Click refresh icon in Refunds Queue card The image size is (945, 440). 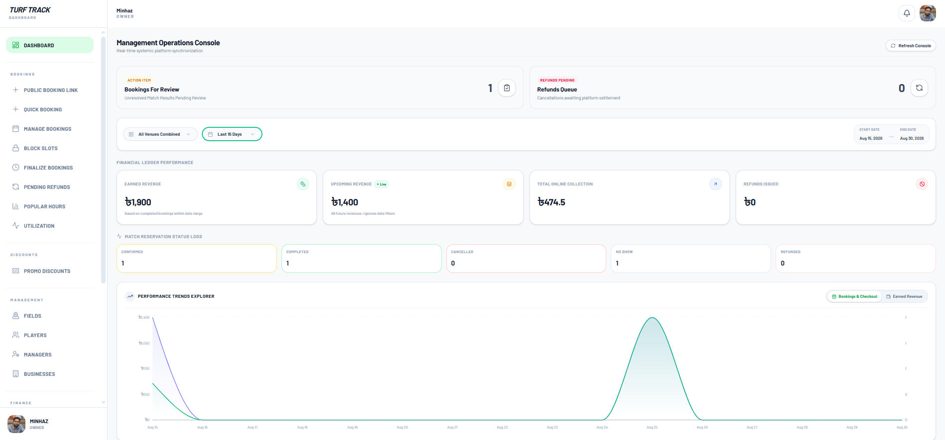coord(919,88)
